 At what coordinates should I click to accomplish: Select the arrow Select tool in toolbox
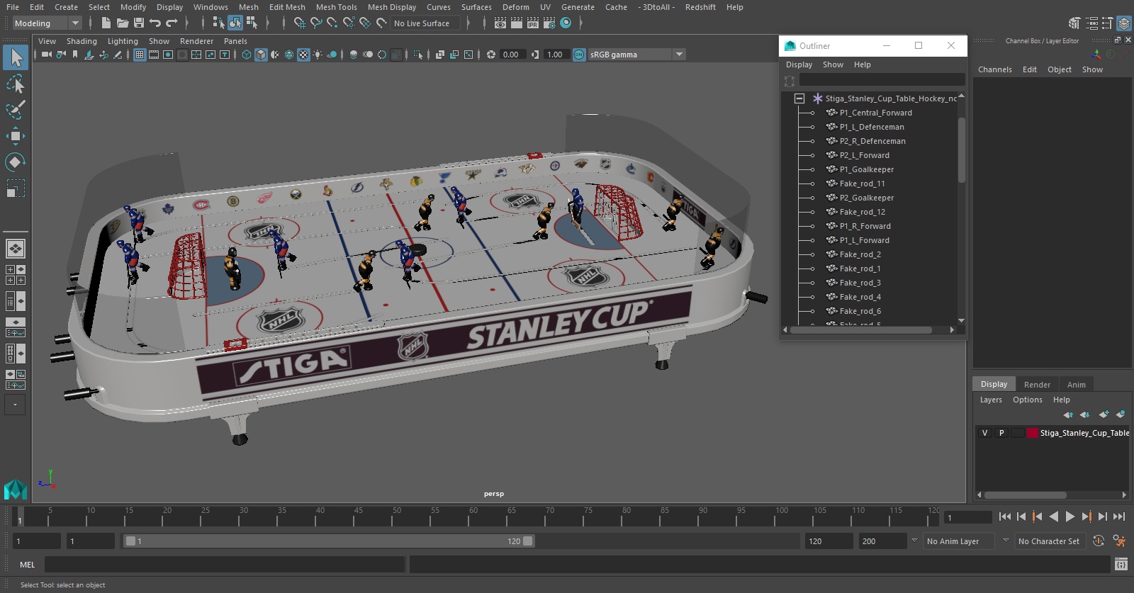click(x=16, y=57)
